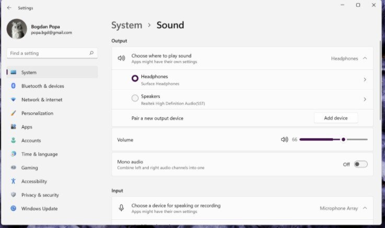Open Headphones device properties chevron
The image size is (385, 228).
(365, 80)
